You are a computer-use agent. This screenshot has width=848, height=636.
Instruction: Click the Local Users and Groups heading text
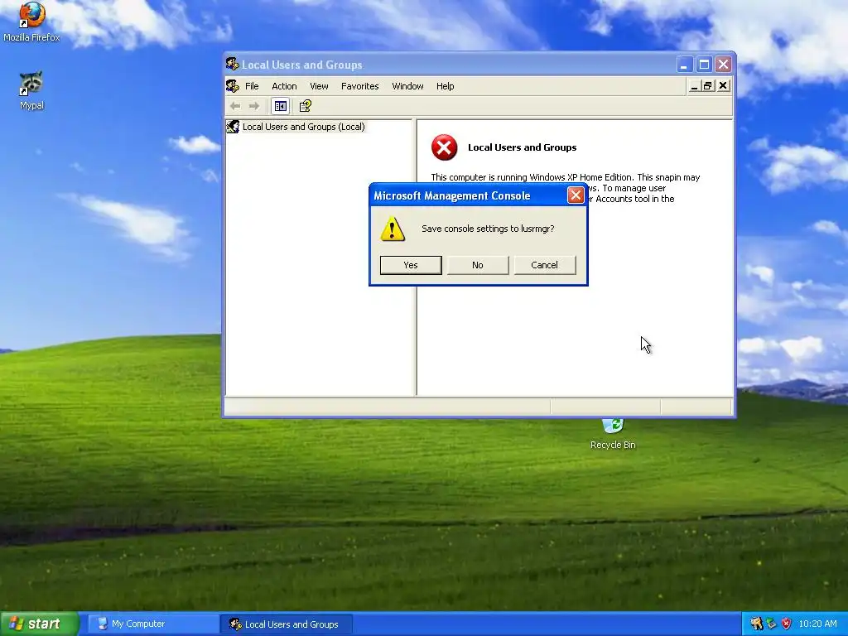coord(522,147)
